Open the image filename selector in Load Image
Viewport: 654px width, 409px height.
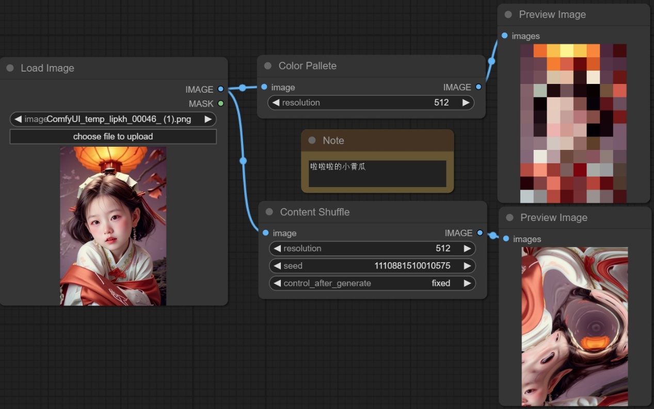[x=113, y=120]
